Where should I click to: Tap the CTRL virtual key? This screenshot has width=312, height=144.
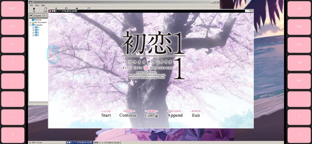[x=13, y=27]
